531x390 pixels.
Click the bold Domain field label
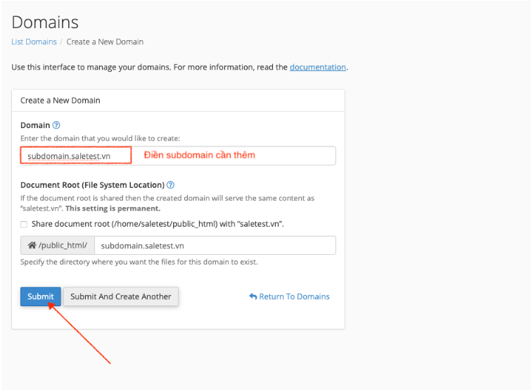[35, 125]
